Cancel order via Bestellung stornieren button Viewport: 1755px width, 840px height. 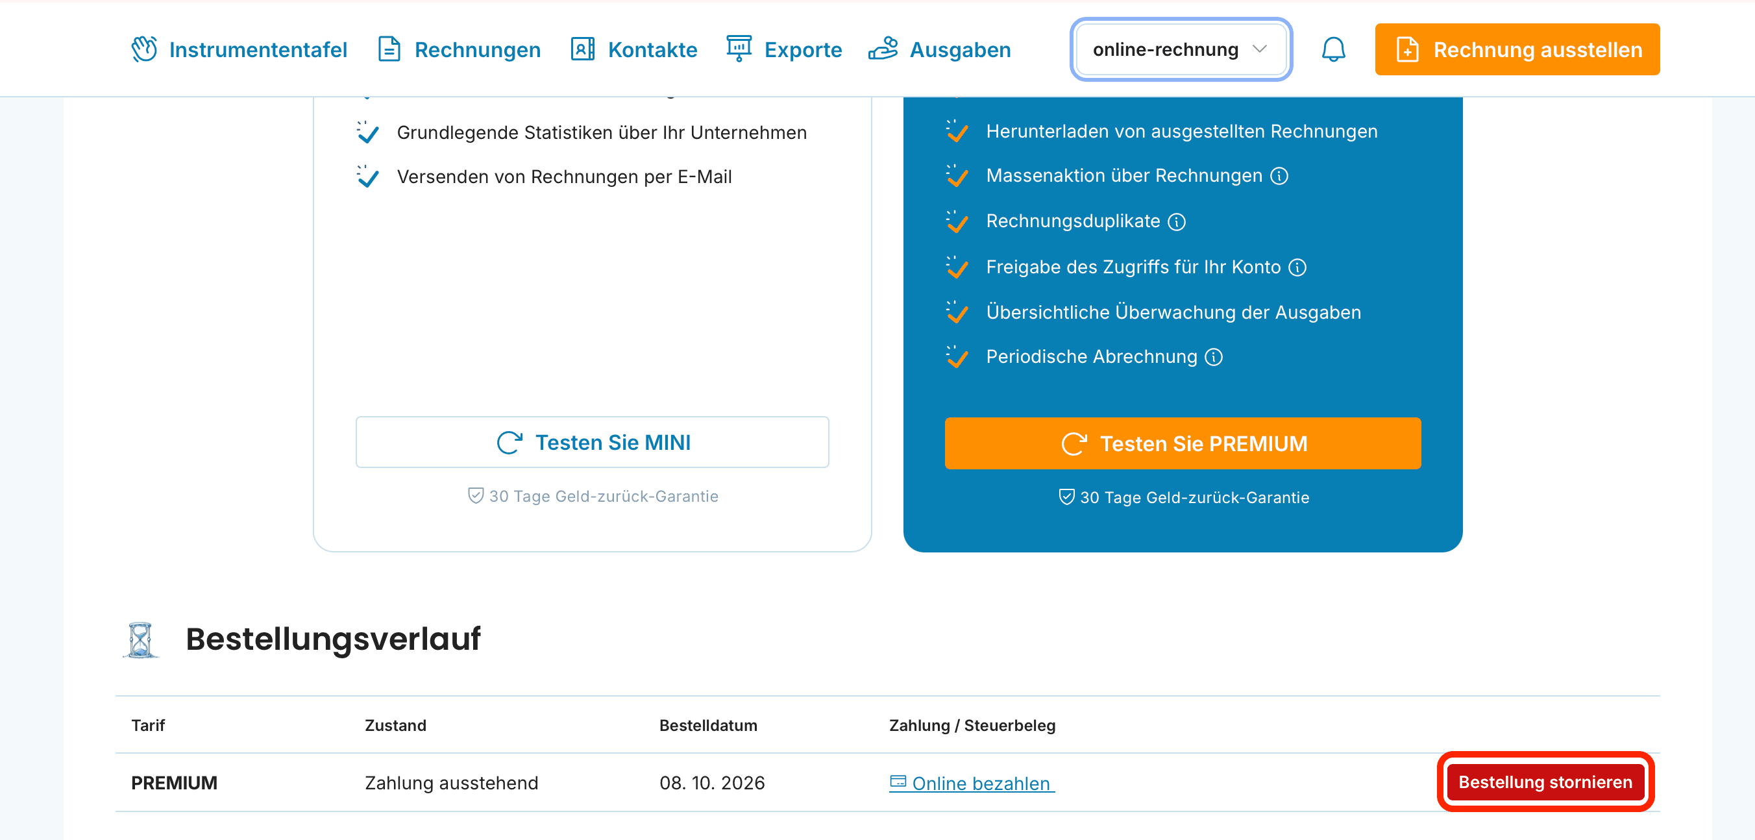1545,782
